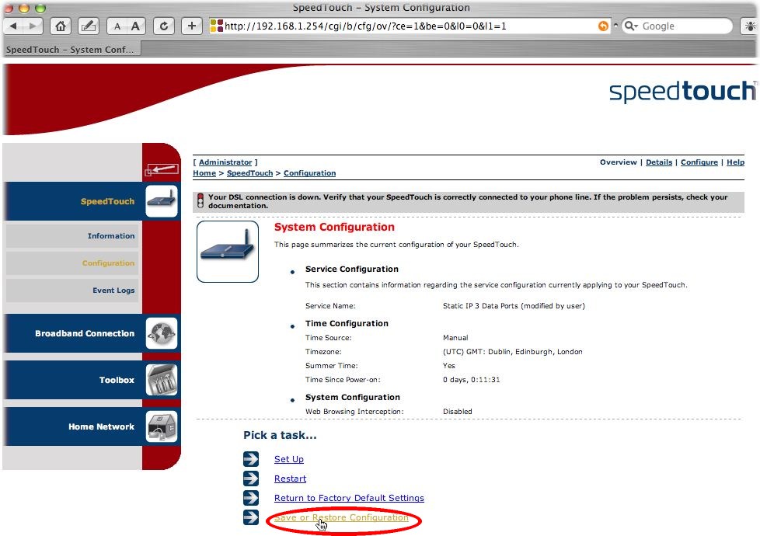The height and width of the screenshot is (536, 760).
Task: Click the Broadband Connection globe icon
Action: click(x=162, y=333)
